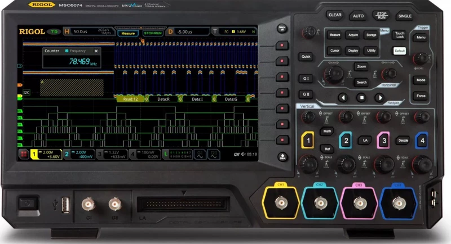
Task: Tap the GII waveform generator icon on screen
Action: pos(214,154)
